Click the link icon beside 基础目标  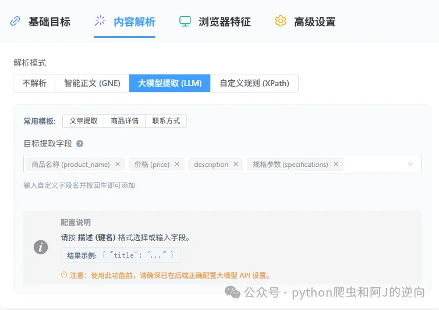(x=15, y=22)
